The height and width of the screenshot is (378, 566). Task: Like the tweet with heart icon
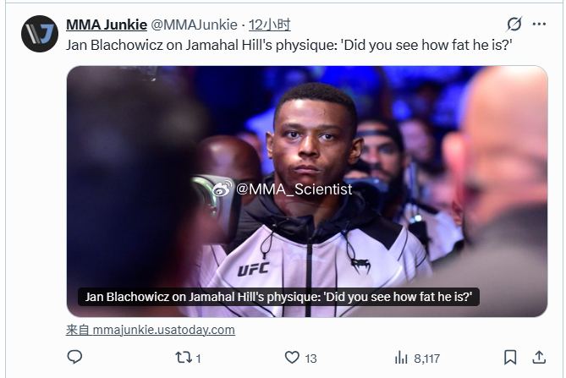[x=292, y=358]
